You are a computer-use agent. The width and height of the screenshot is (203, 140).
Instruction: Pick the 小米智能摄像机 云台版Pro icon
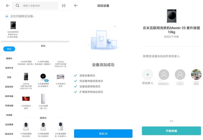point(61,126)
